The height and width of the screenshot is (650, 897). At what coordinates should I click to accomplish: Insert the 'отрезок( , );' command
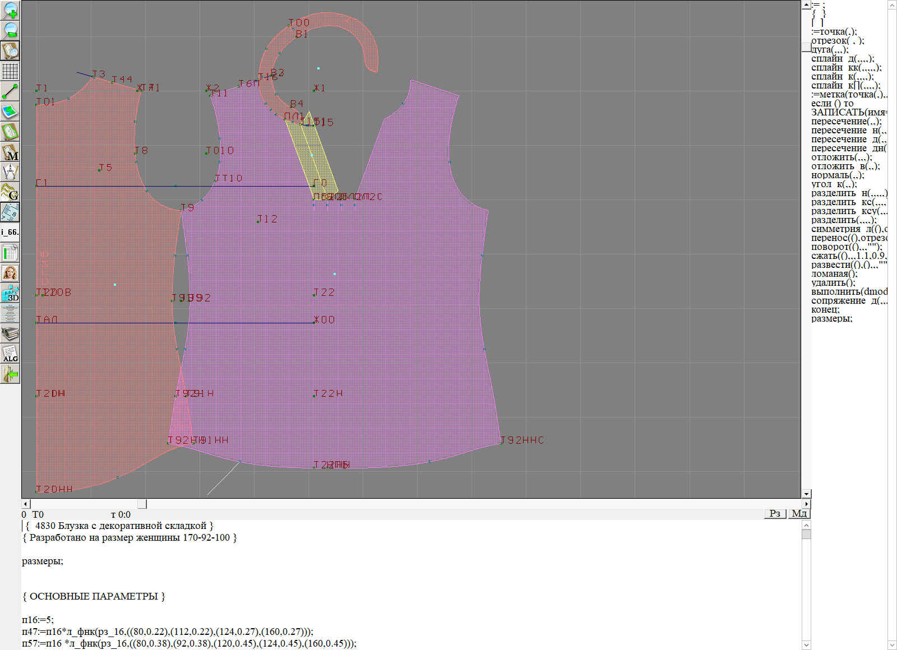coord(838,41)
